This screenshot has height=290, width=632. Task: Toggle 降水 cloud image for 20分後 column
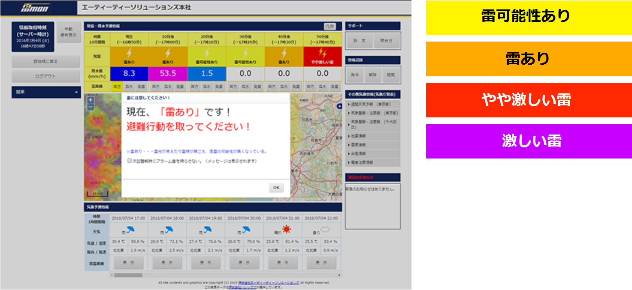pos(206,87)
